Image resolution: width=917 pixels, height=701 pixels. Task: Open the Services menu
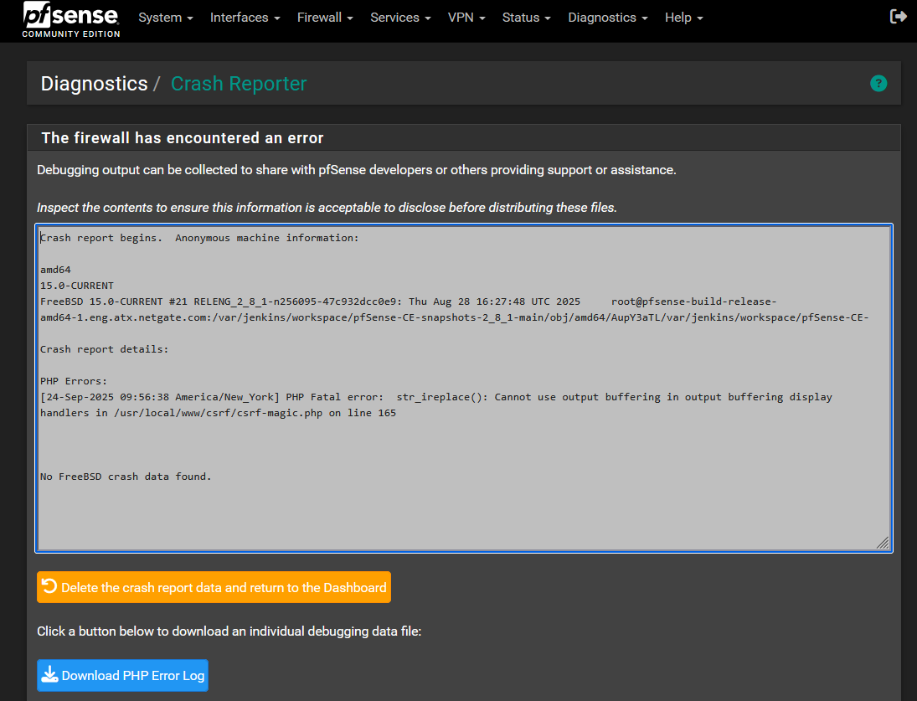coord(400,18)
